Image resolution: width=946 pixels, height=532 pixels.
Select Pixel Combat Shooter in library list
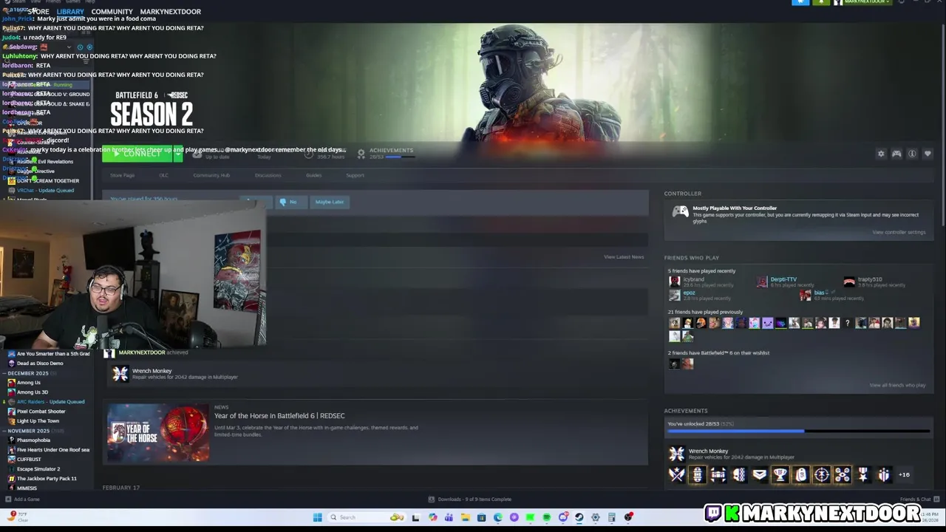tap(41, 412)
